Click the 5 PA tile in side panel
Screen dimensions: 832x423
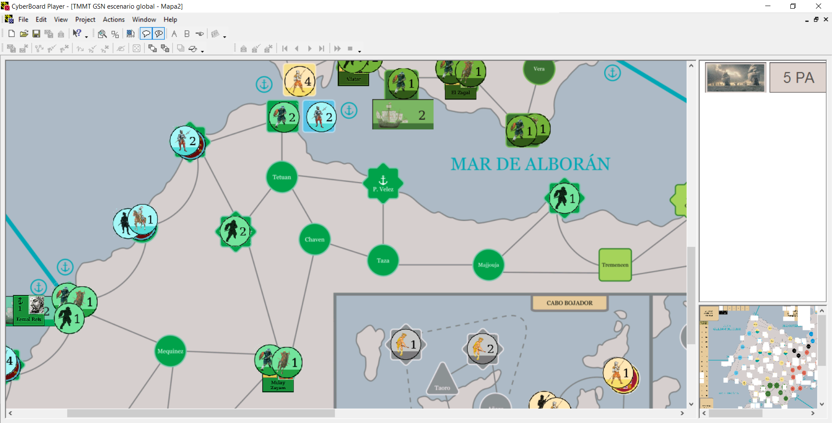click(x=798, y=77)
